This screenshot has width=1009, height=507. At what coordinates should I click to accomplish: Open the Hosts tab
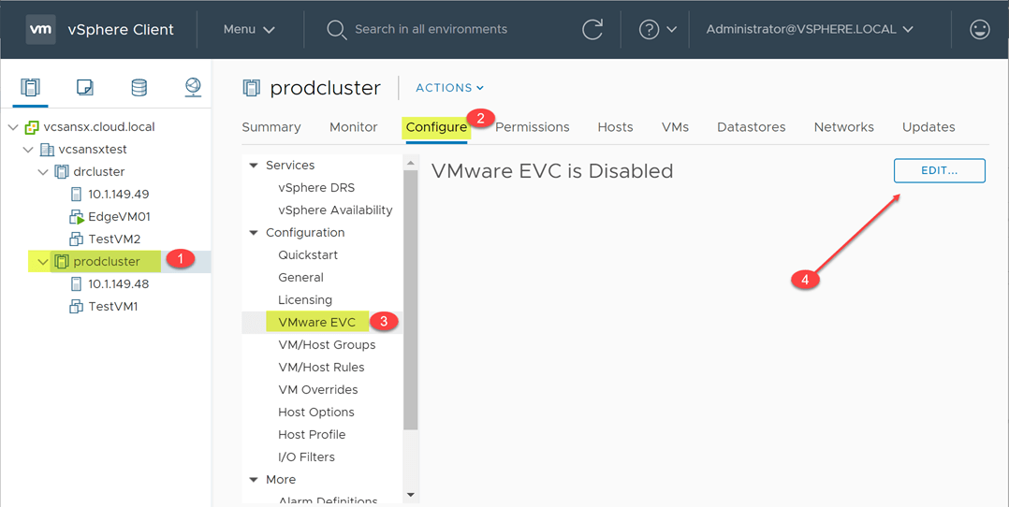(615, 127)
